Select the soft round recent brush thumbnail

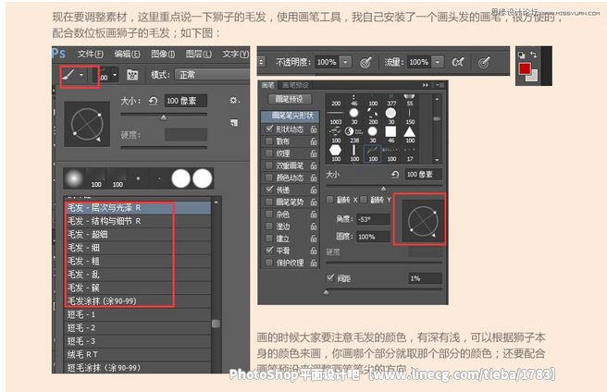pyautogui.click(x=74, y=178)
